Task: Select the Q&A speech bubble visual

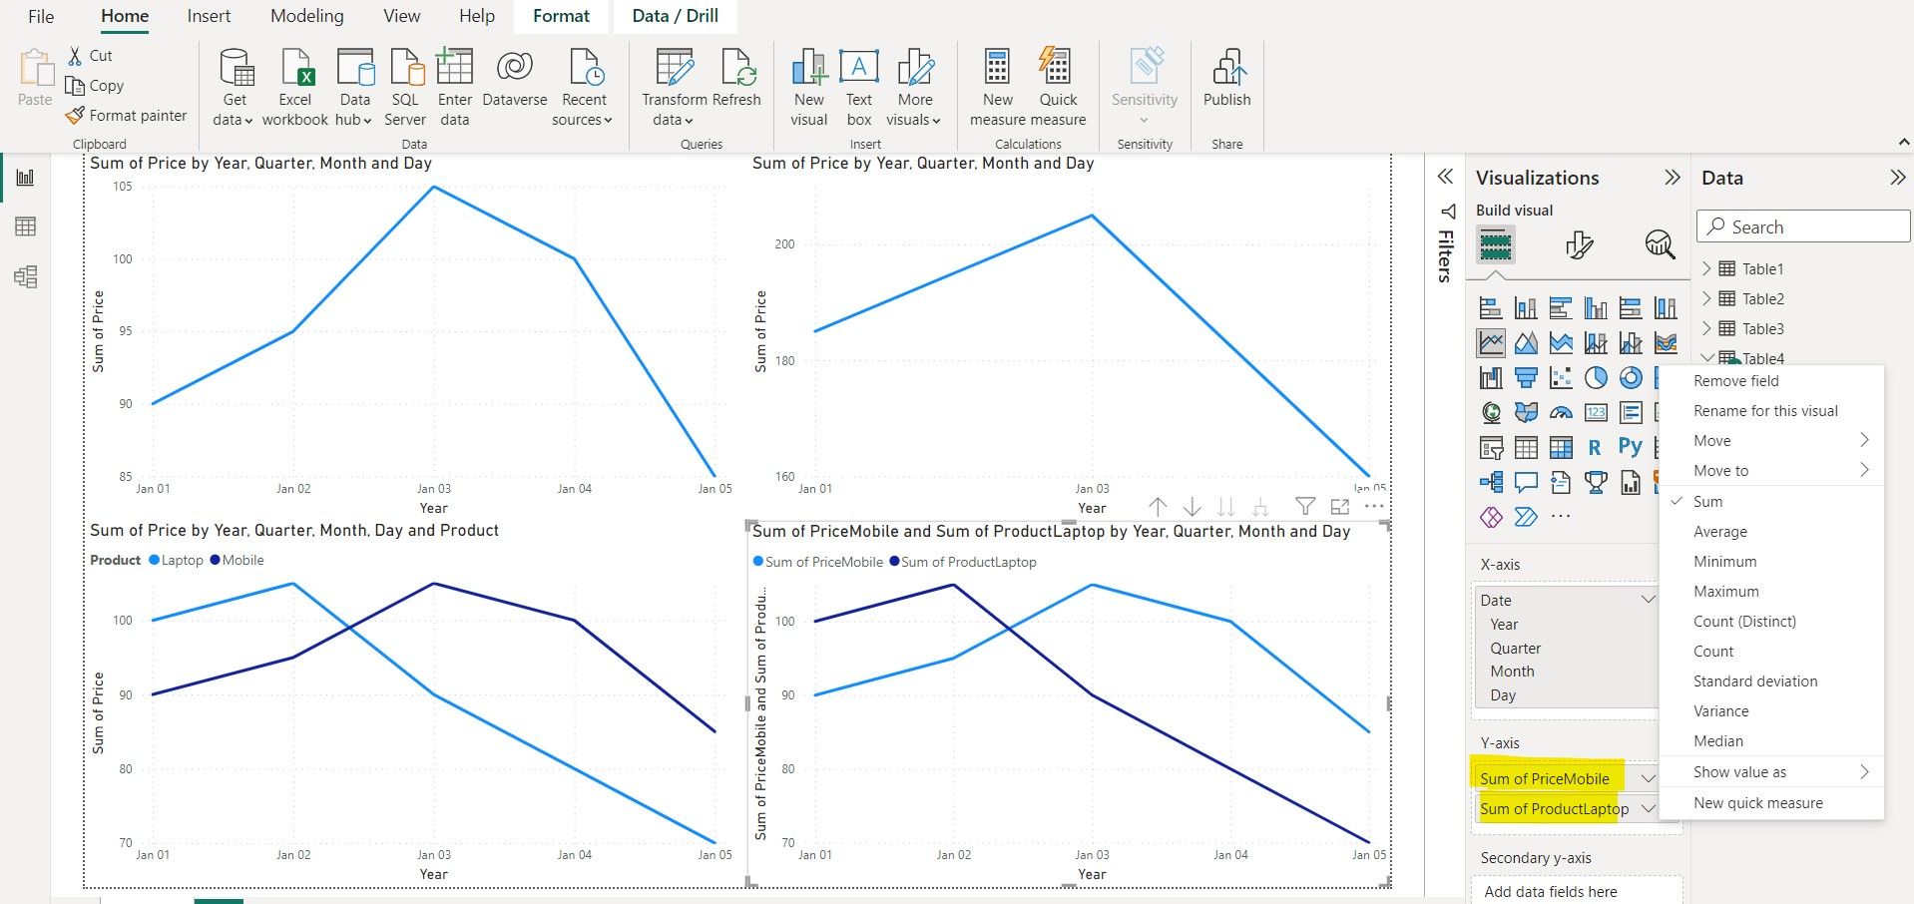Action: pyautogui.click(x=1526, y=483)
